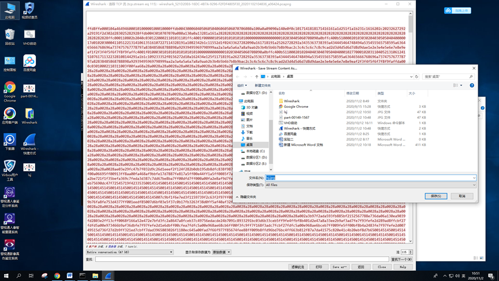Select part-00149-1567 file in list
Viewport: 499px width, 281px height.
(297, 118)
